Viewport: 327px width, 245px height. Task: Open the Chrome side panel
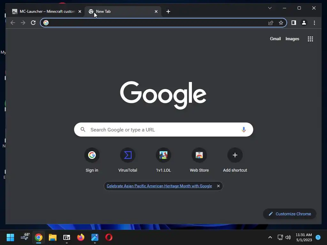point(294,23)
